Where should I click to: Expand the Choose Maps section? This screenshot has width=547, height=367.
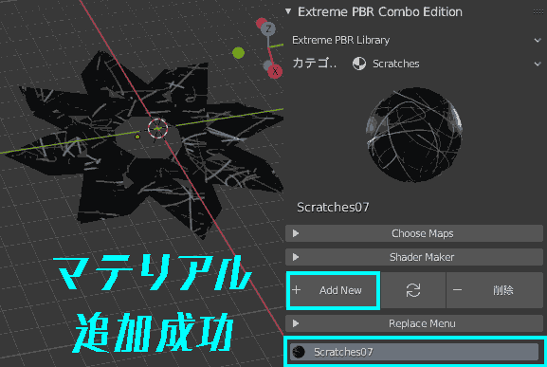pos(414,233)
